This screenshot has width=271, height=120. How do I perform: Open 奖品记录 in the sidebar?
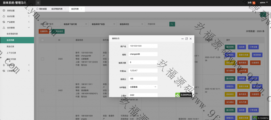click(x=11, y=46)
